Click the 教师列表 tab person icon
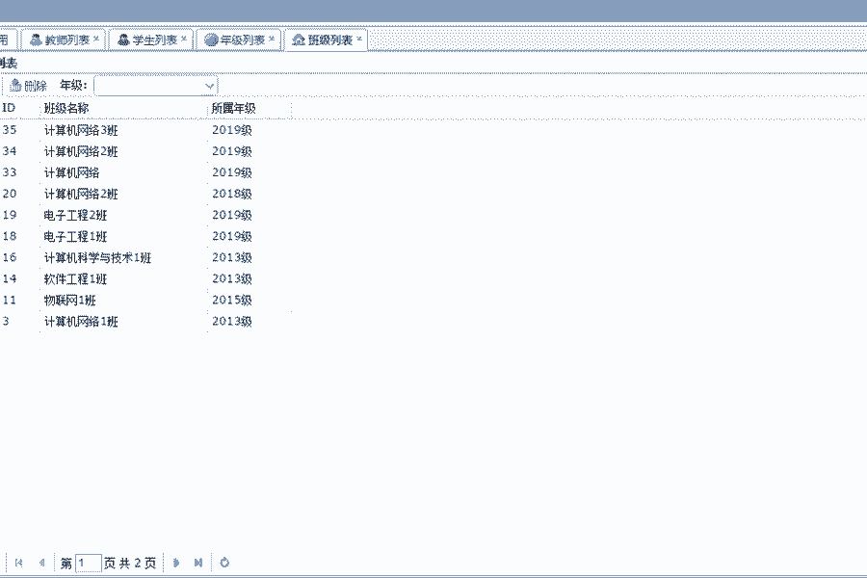 pyautogui.click(x=36, y=39)
